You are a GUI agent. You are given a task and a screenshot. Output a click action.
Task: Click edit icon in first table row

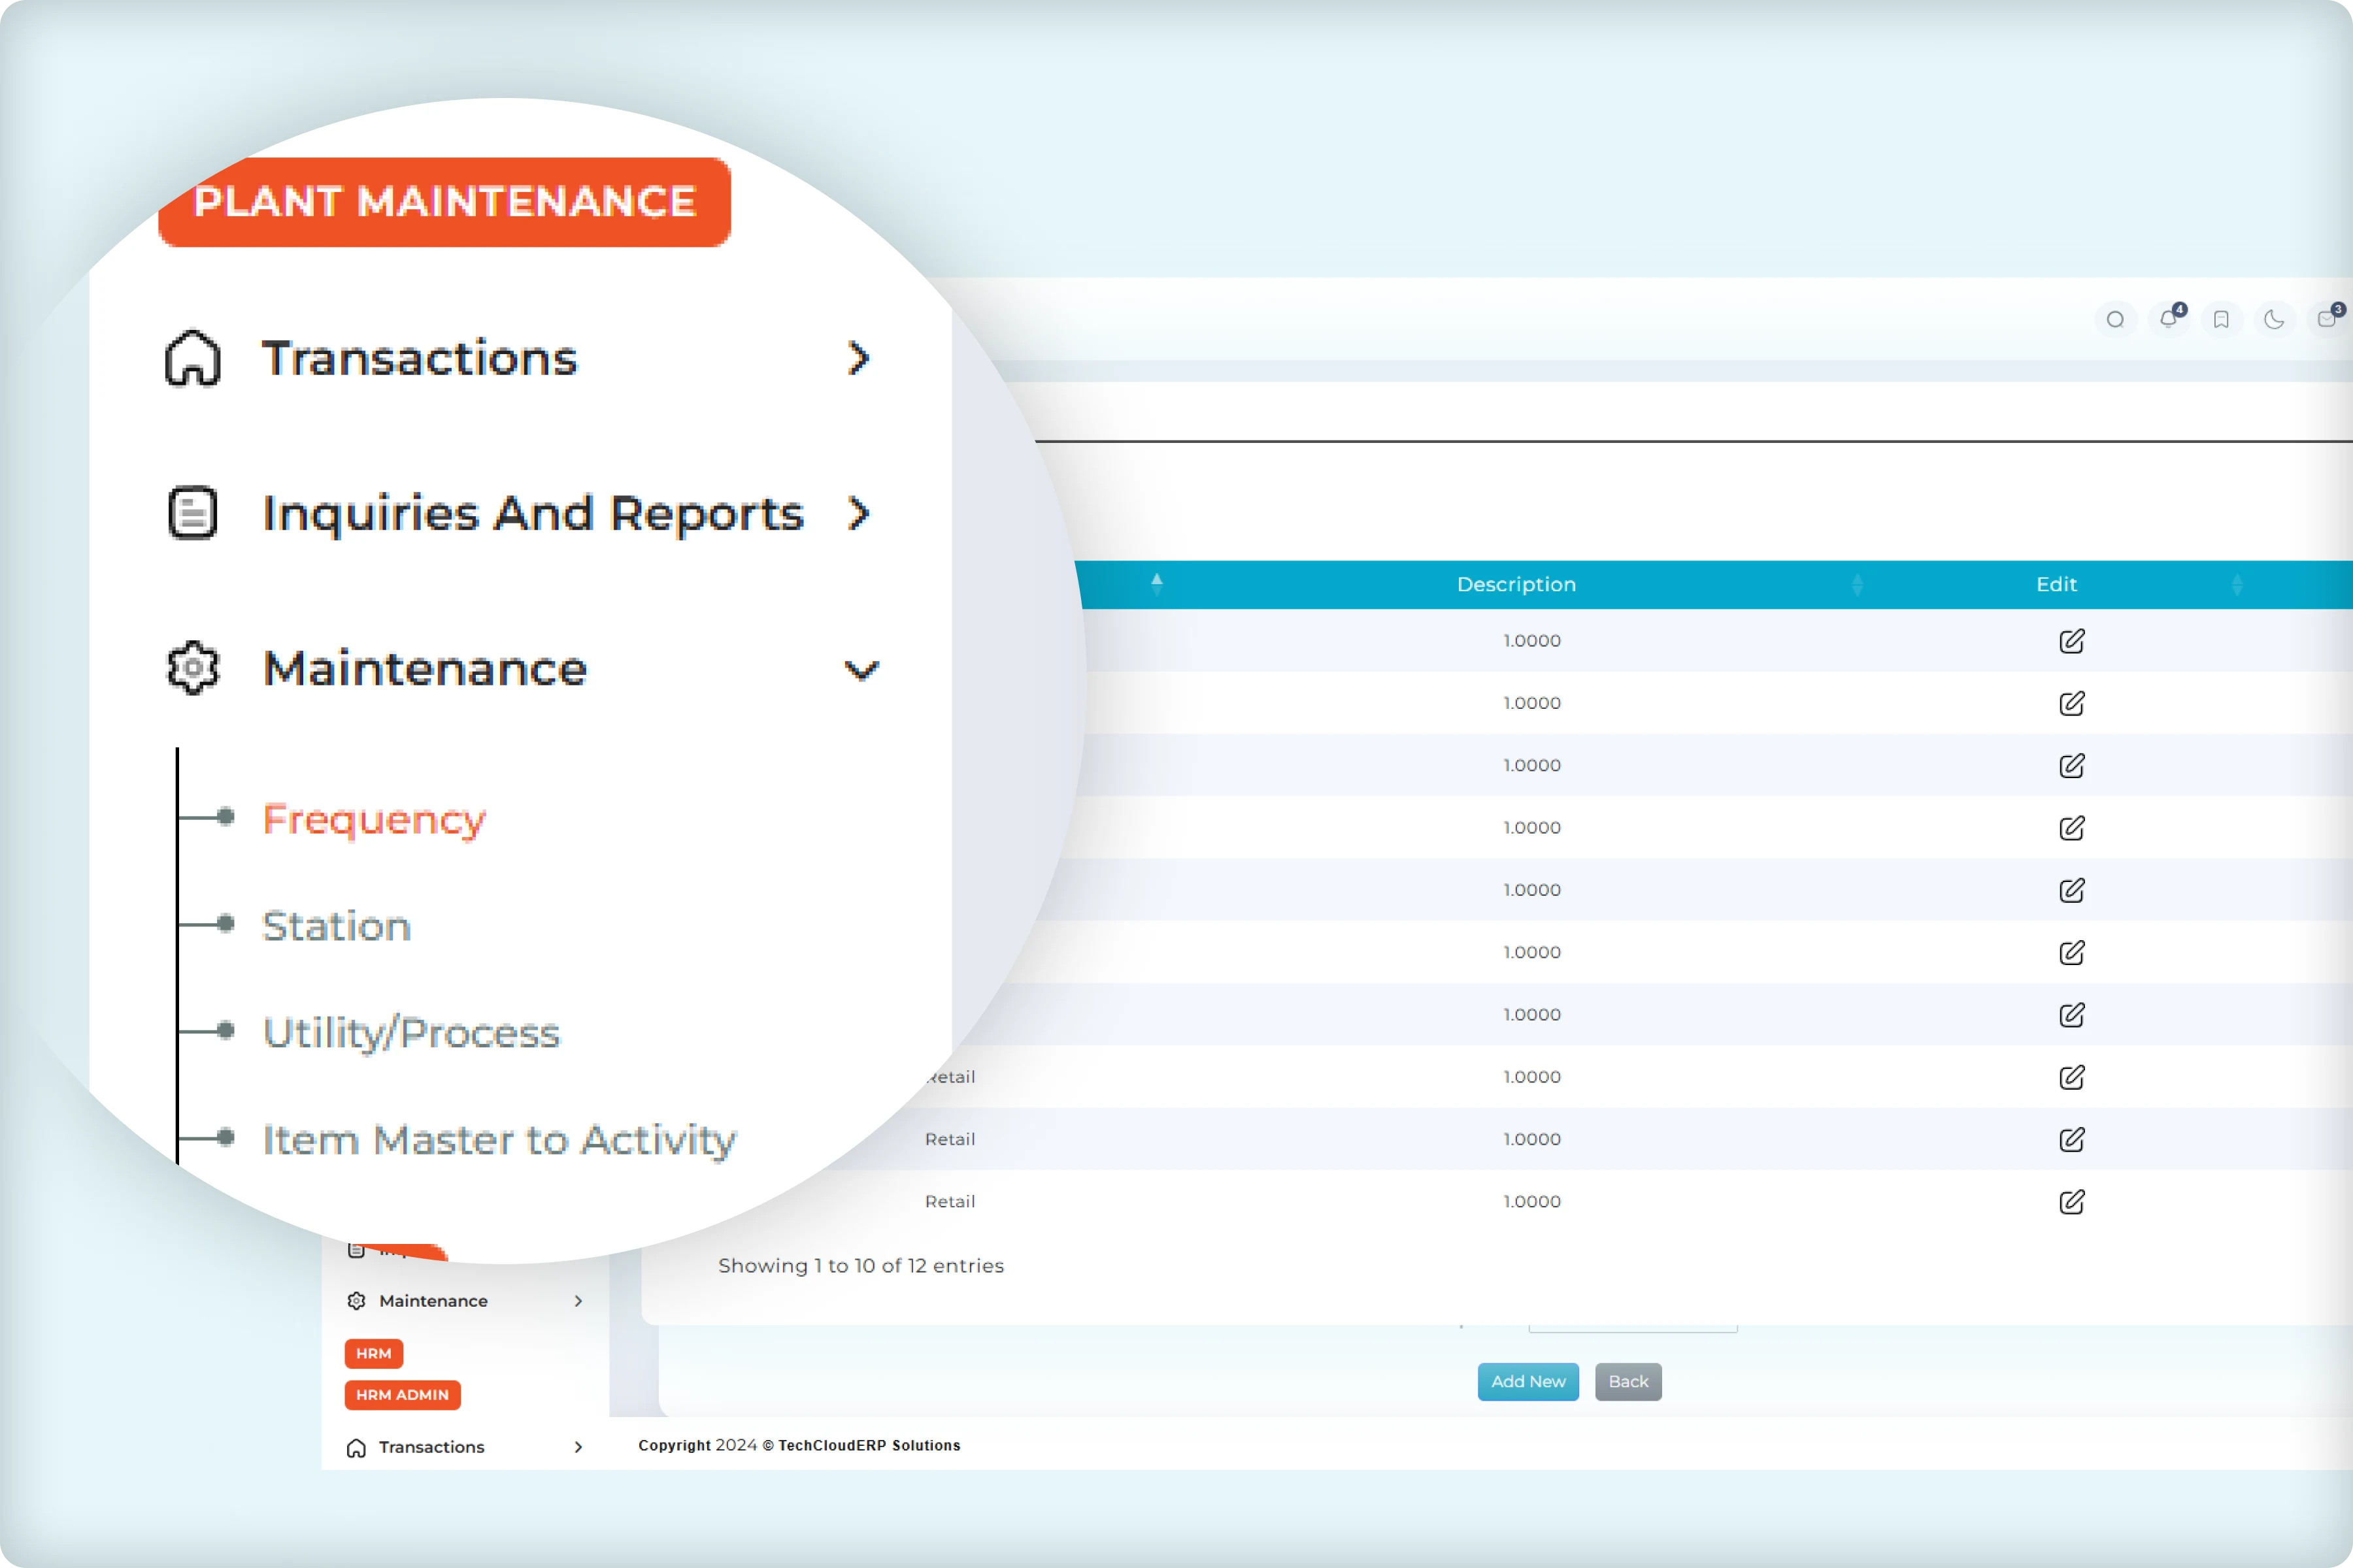(2071, 641)
